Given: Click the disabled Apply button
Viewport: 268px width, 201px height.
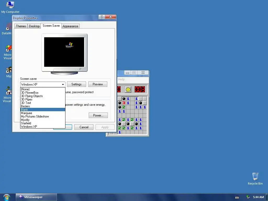Looking at the screenshot, I should click(x=105, y=127).
